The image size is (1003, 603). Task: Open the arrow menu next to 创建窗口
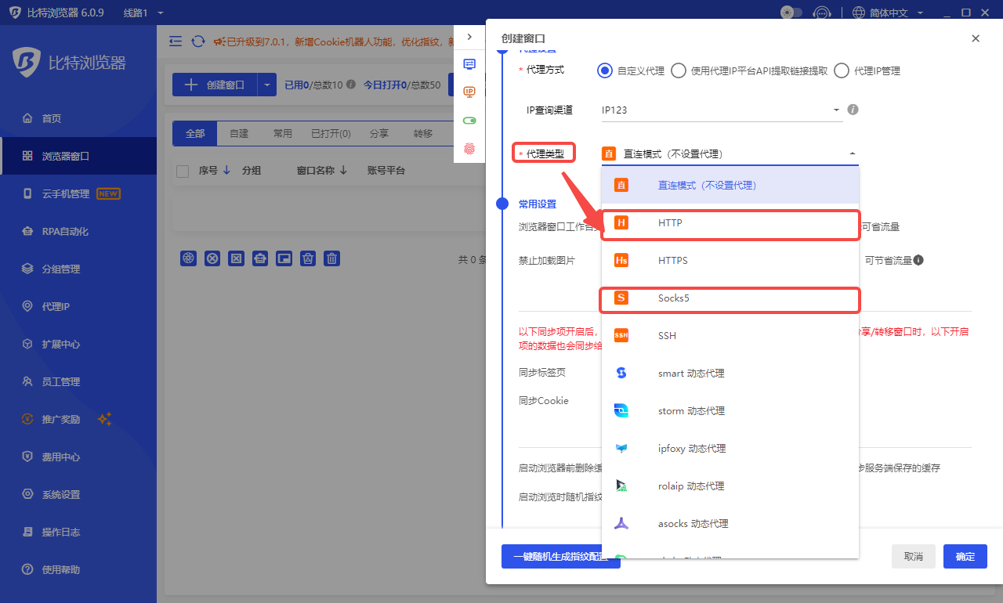tap(267, 85)
